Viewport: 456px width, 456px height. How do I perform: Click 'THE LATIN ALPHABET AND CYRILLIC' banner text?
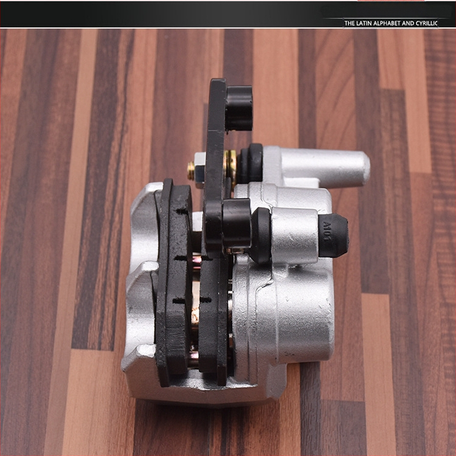click(x=390, y=23)
